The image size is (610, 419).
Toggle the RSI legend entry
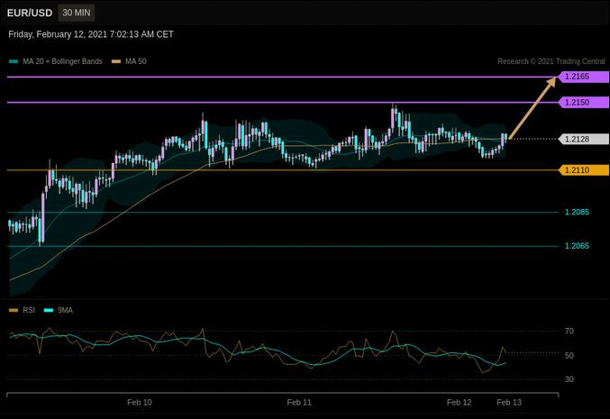pyautogui.click(x=22, y=310)
